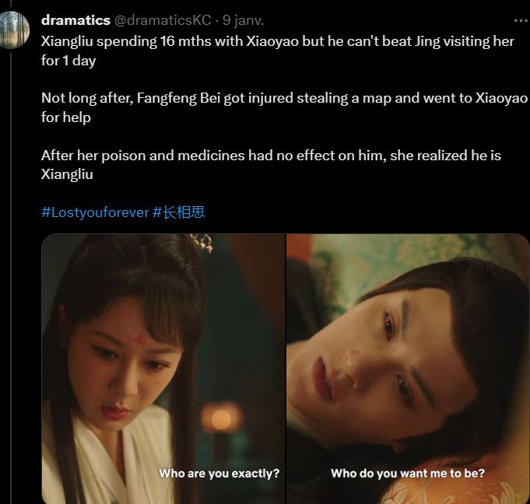Click the red forehead mark on the woman
Image resolution: width=530 pixels, height=504 pixels.
click(x=139, y=337)
